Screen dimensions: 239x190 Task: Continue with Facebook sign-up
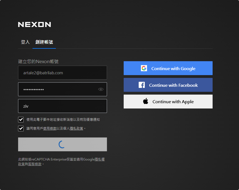[x=168, y=85]
